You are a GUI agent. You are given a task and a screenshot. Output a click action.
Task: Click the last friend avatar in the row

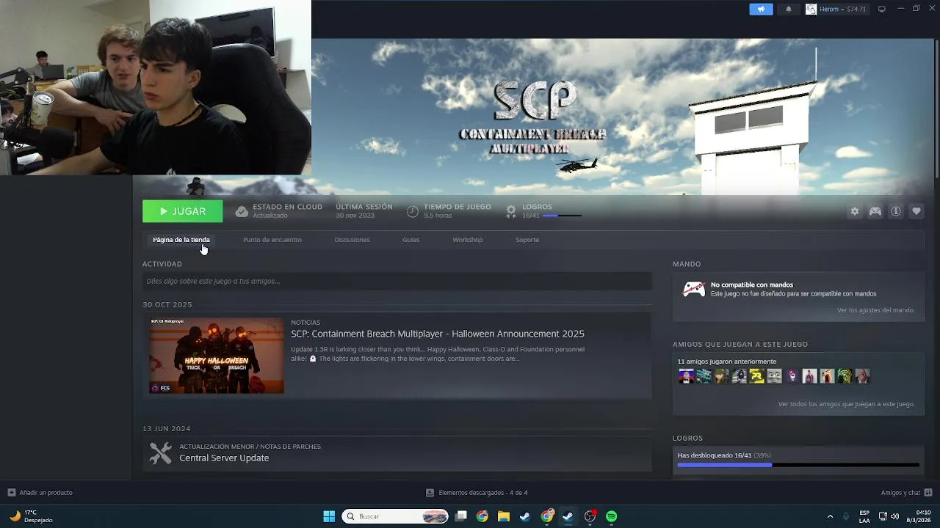tap(862, 376)
